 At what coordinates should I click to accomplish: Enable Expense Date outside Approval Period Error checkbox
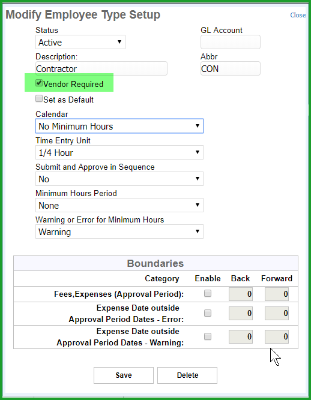click(208, 313)
